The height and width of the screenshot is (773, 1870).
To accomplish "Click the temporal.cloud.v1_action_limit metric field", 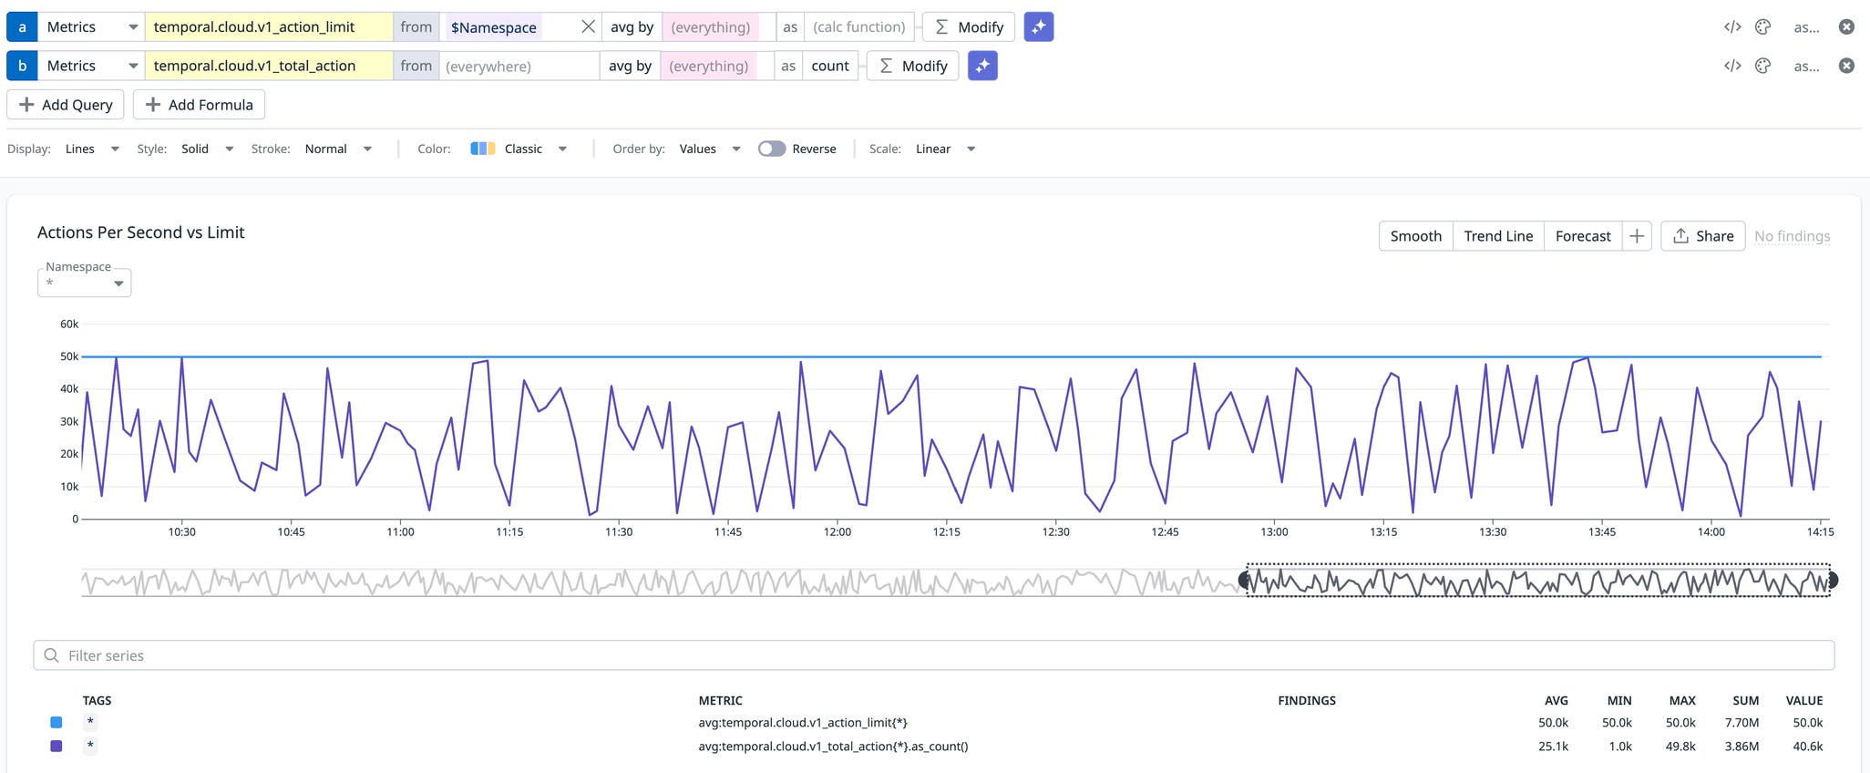I will click(x=269, y=26).
